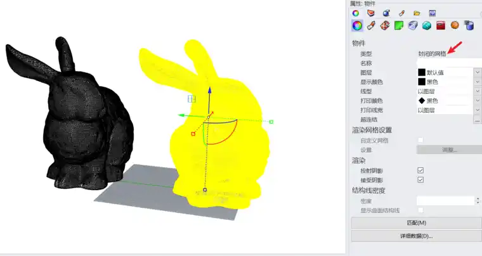Click the 打印线宽 value 以图层
Screen dimensions: 482x256
click(x=426, y=110)
